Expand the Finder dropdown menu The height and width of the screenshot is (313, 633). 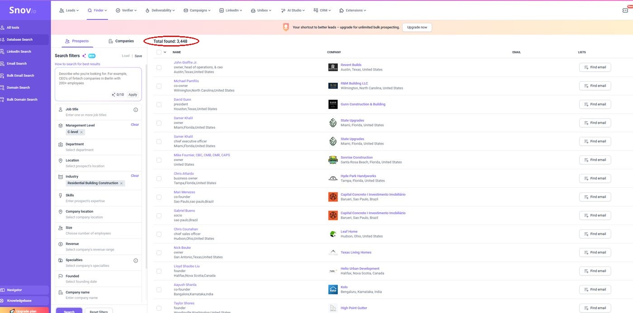(x=97, y=10)
